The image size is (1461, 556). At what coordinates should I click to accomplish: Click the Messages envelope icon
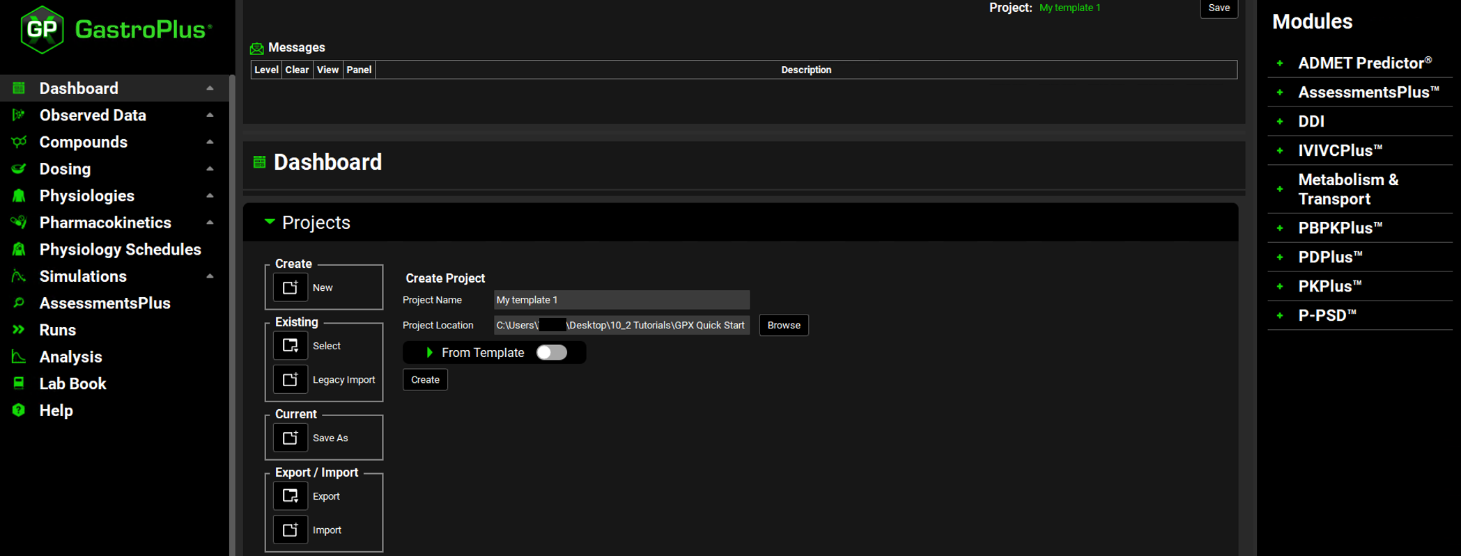[256, 48]
